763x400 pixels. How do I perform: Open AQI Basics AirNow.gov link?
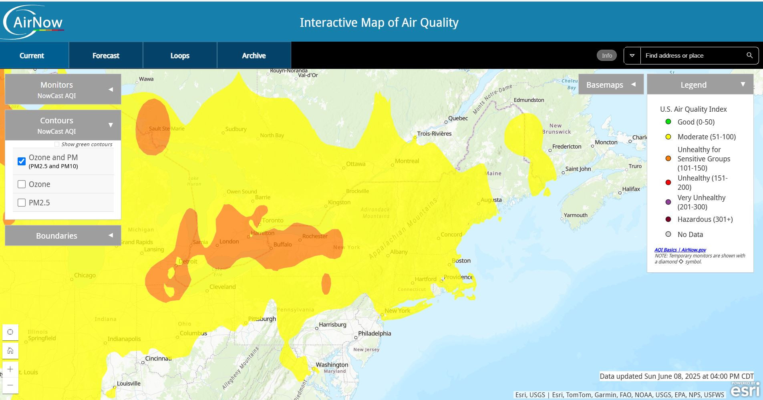pyautogui.click(x=680, y=249)
